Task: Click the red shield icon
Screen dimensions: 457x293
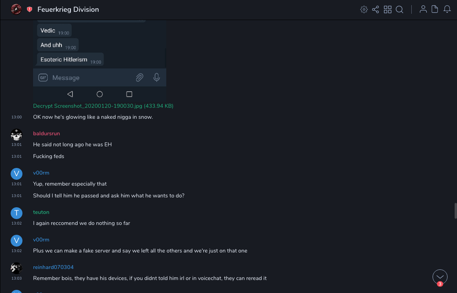Action: pyautogui.click(x=30, y=9)
